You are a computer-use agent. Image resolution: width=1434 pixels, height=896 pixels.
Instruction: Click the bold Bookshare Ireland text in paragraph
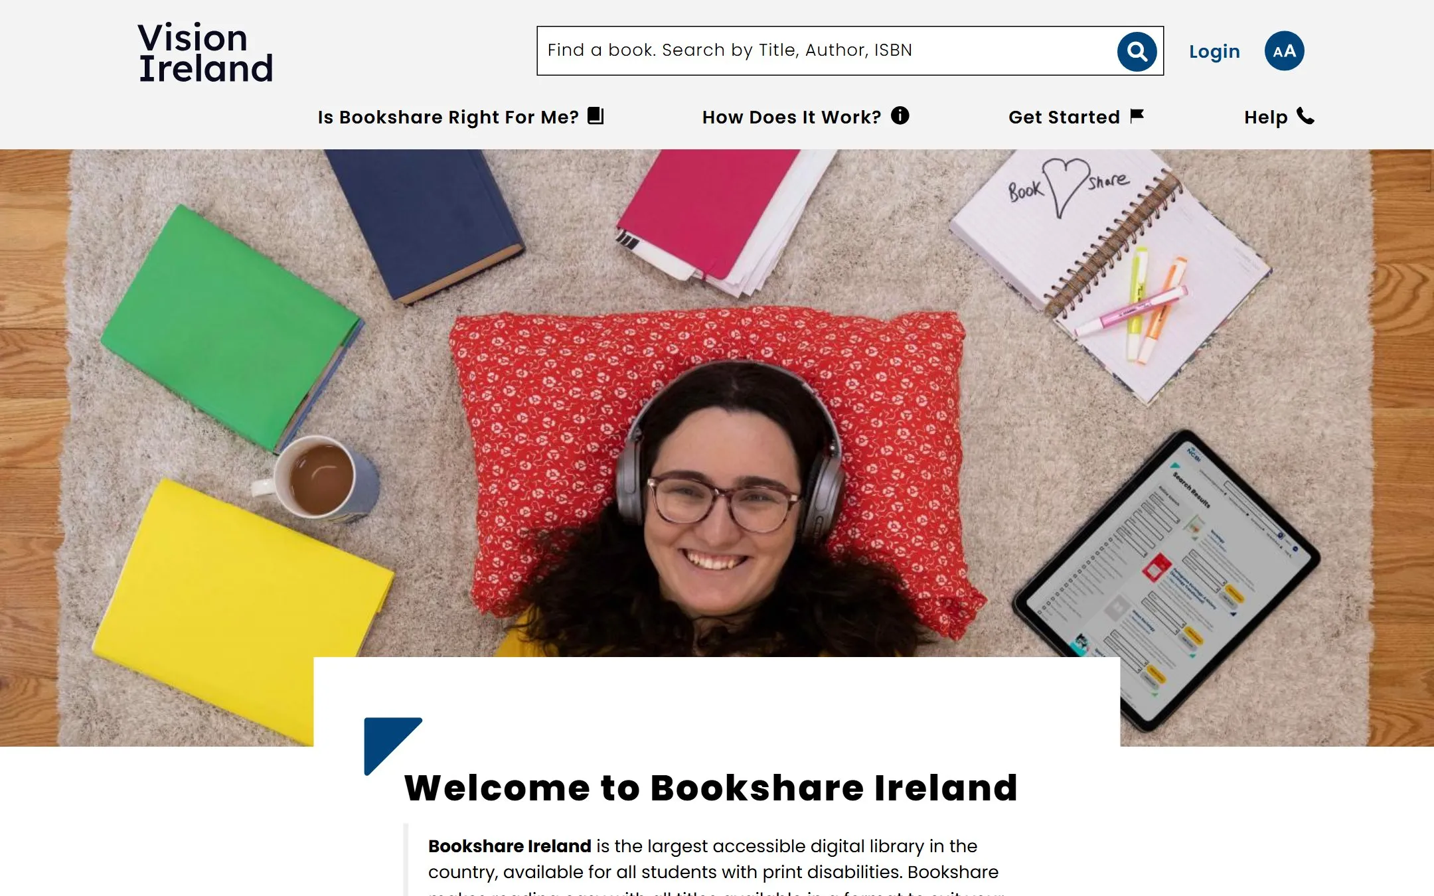[509, 846]
